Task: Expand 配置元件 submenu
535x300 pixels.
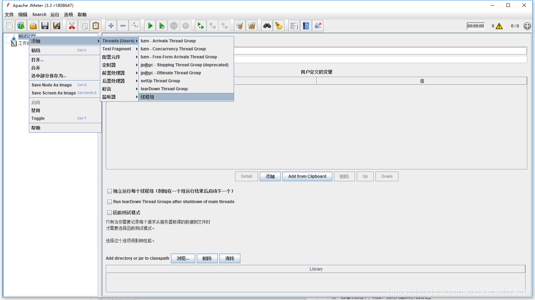Action: tap(119, 57)
